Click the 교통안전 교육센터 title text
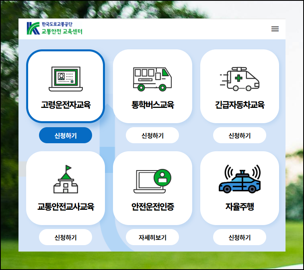Image resolution: width=304 pixels, height=270 pixels. (x=62, y=31)
